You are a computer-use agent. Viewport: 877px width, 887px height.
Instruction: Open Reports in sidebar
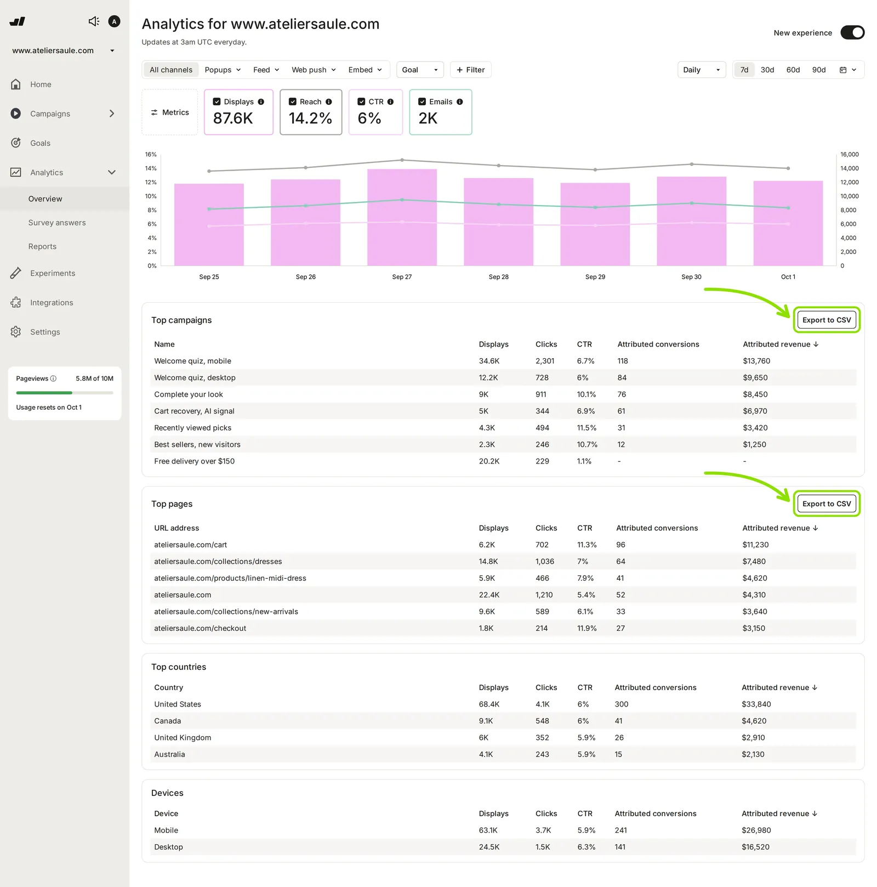click(42, 246)
